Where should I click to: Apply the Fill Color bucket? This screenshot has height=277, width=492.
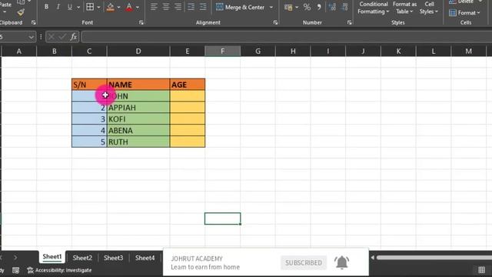click(x=110, y=7)
